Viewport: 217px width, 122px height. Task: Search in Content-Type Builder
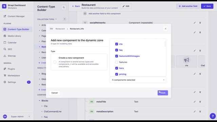pos(64,7)
